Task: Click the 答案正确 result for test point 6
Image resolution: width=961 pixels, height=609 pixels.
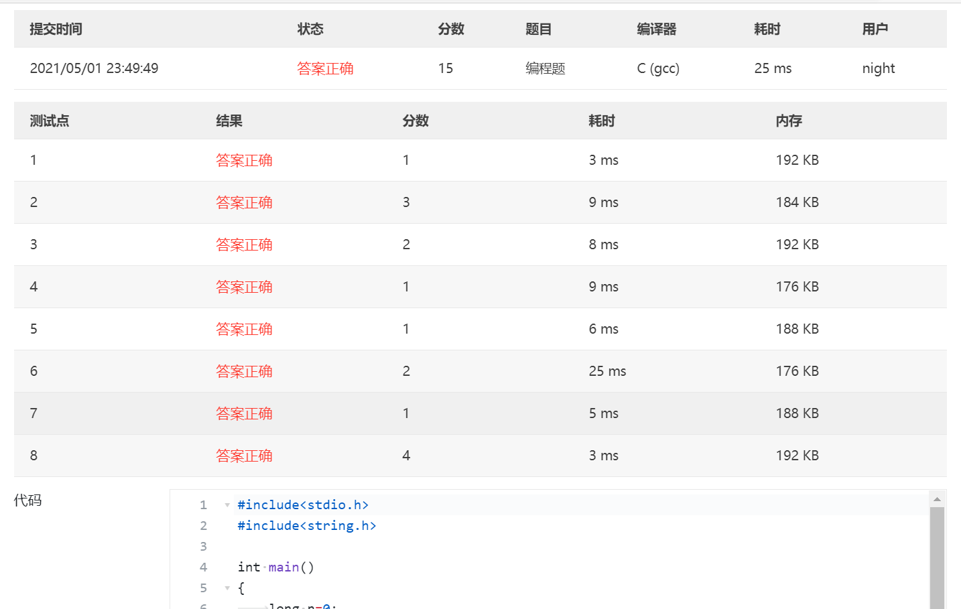Action: [244, 371]
